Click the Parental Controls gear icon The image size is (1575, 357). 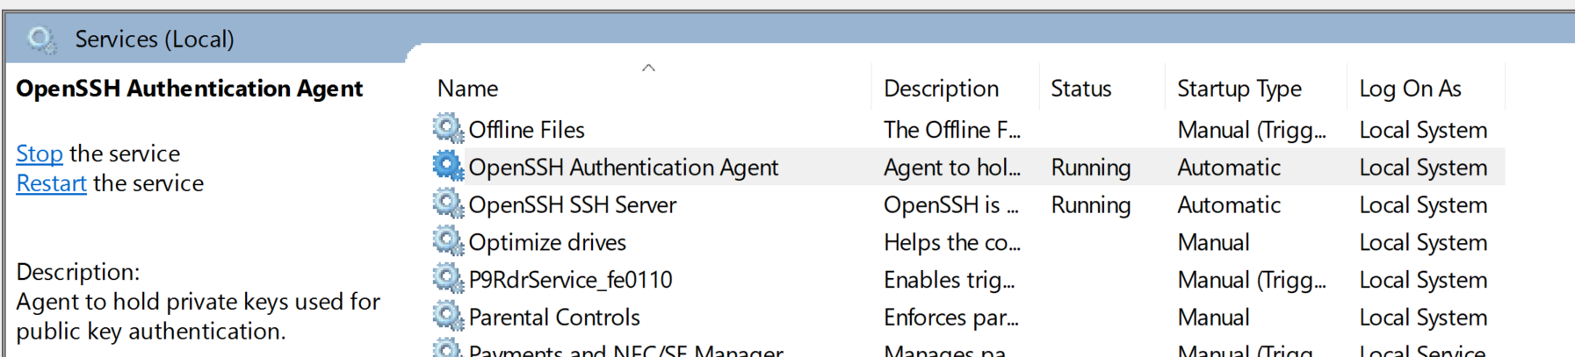click(x=448, y=317)
